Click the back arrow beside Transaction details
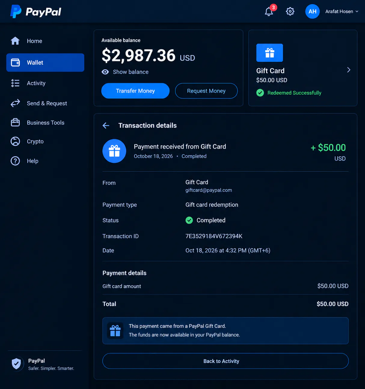The width and height of the screenshot is (365, 389). [106, 126]
